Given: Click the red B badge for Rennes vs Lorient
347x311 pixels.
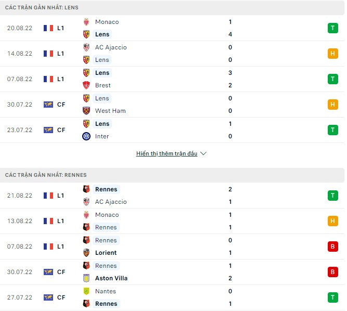Looking at the screenshot, I should pos(332,247).
